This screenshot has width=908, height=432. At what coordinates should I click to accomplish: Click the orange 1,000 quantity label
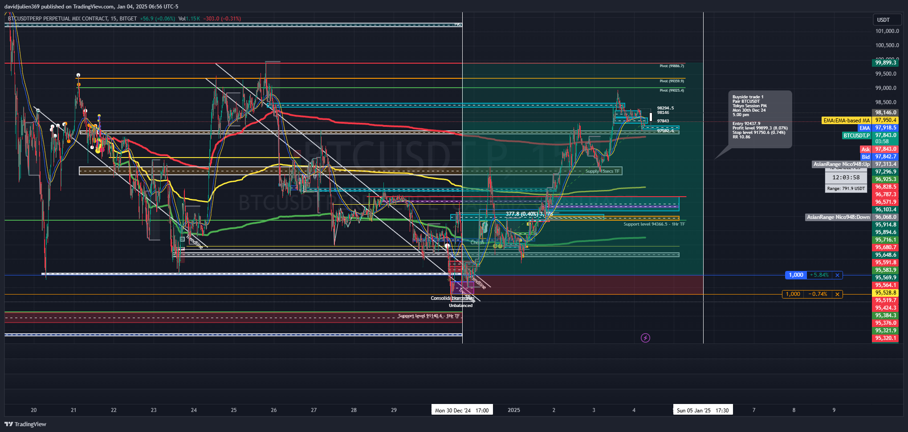793,294
